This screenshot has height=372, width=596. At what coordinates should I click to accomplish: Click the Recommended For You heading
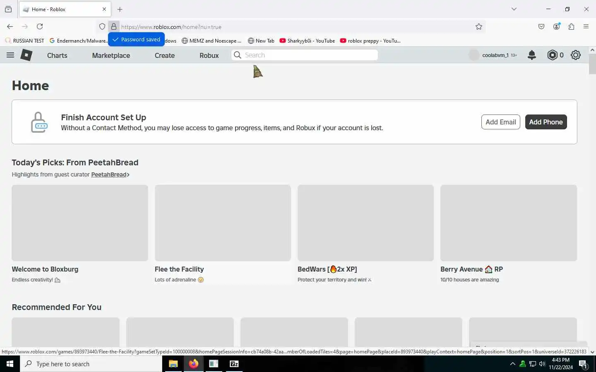56,307
